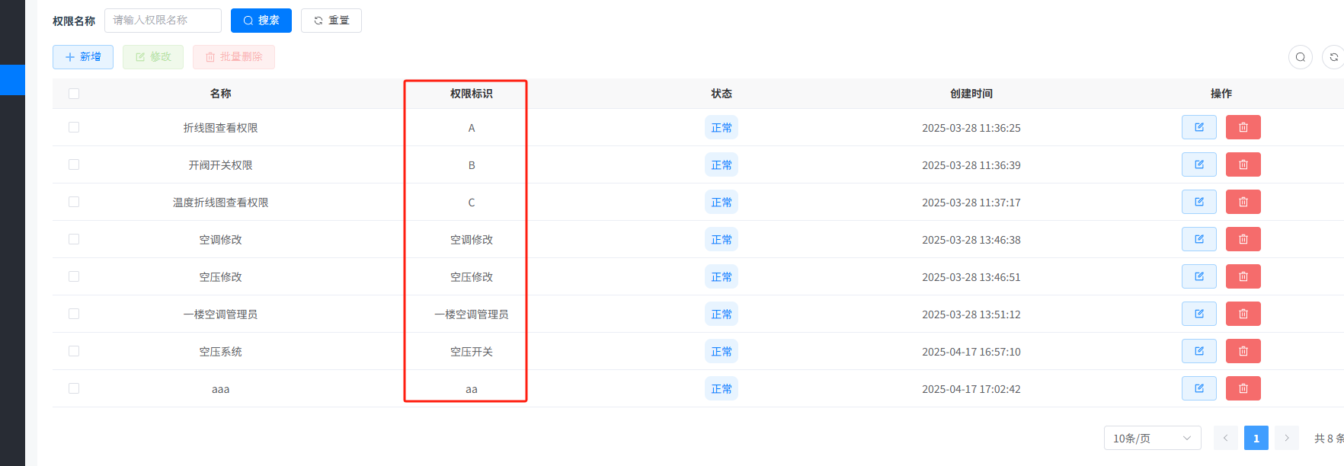1344x466 pixels.
Task: Refresh the table with circular refresh icon
Action: (1333, 57)
